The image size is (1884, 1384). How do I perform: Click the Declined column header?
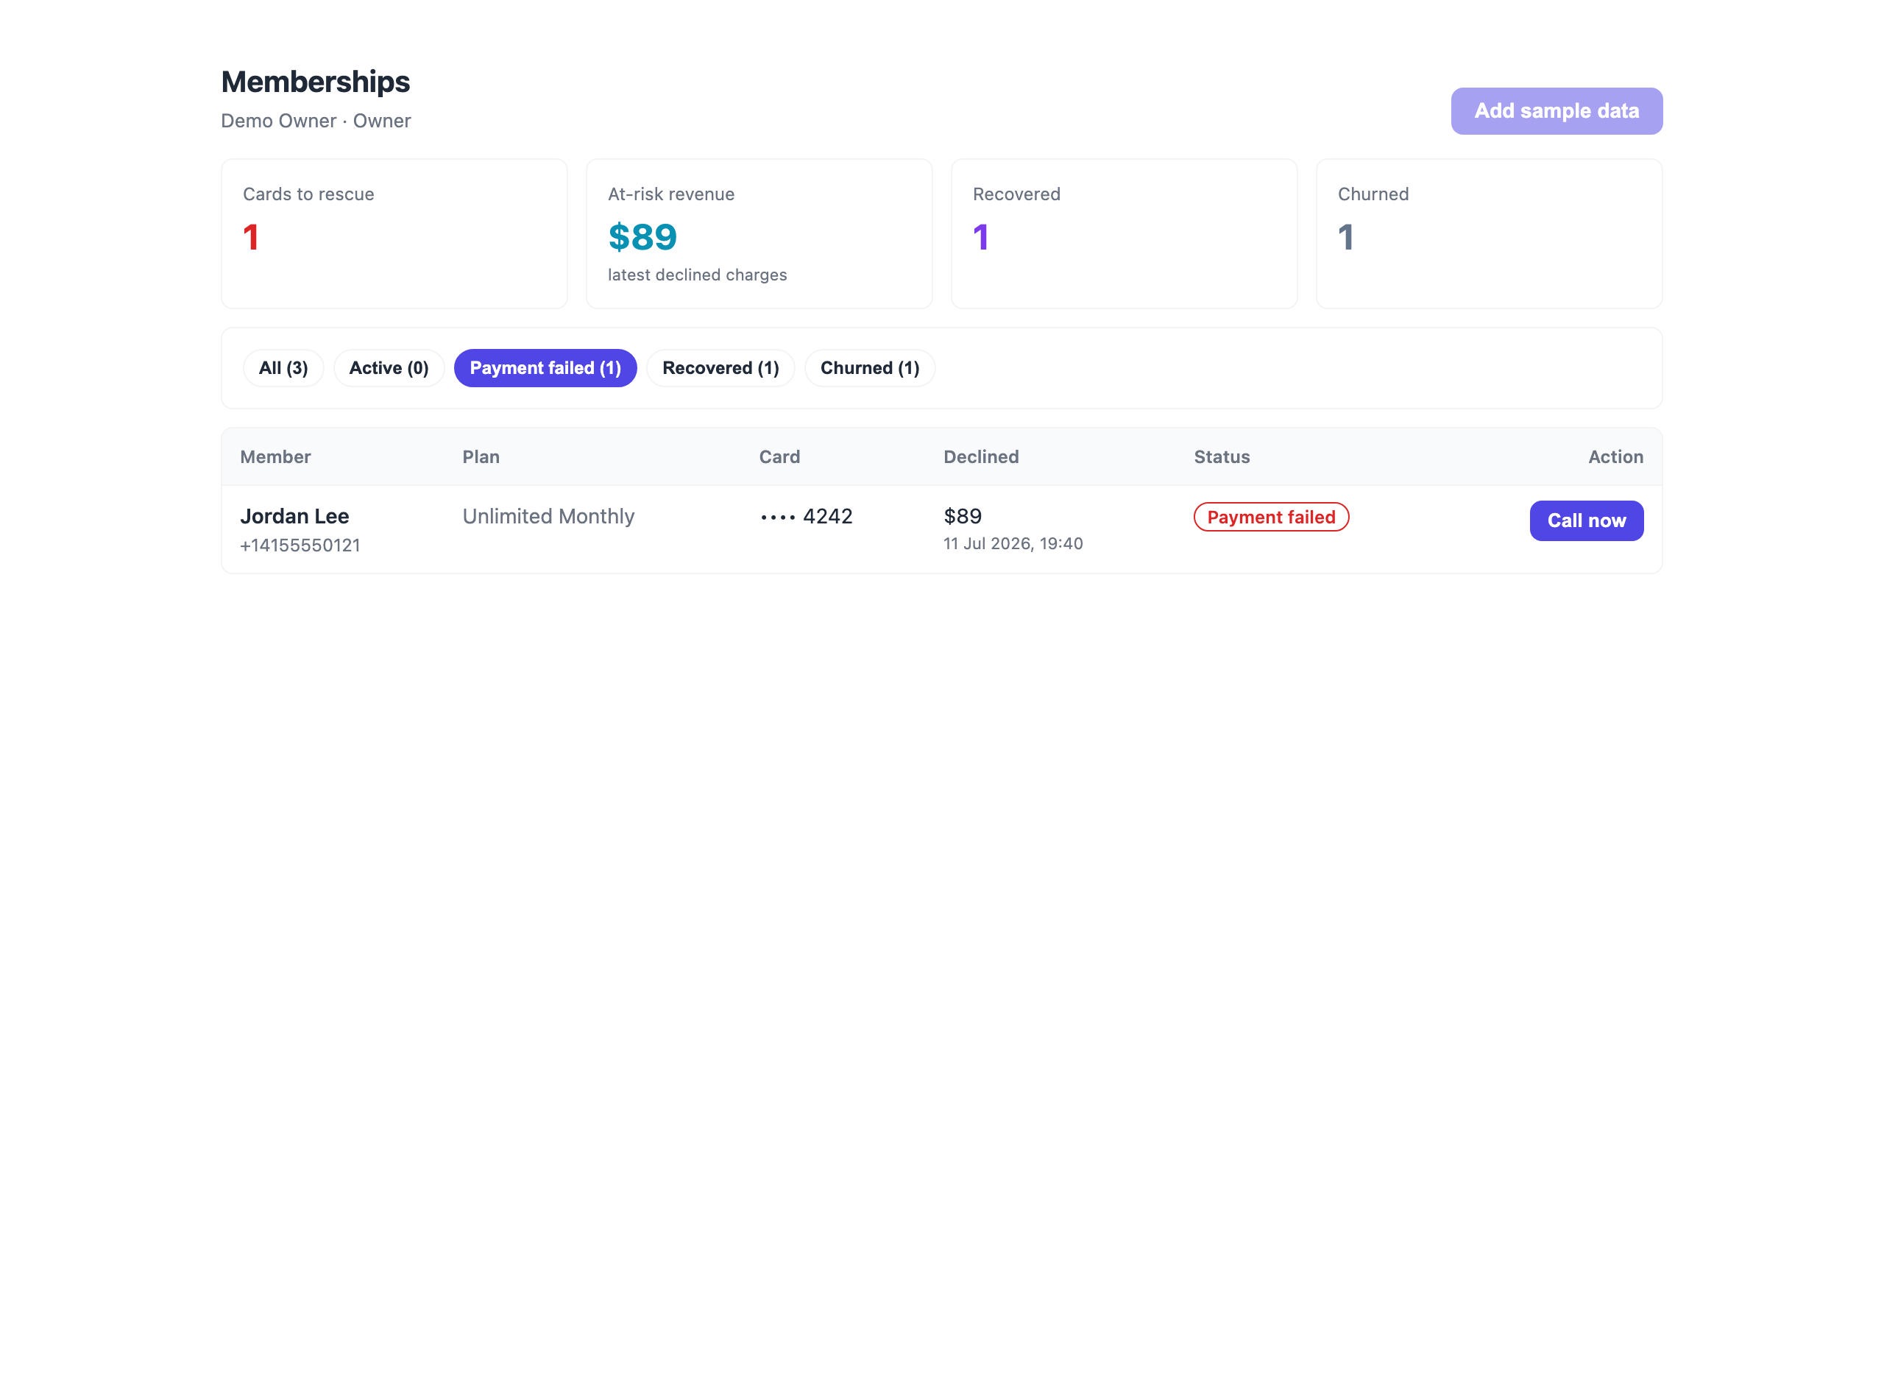coord(980,456)
